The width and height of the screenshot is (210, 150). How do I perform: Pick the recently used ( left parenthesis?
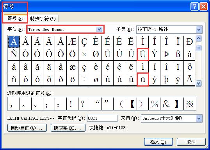coord(119,104)
